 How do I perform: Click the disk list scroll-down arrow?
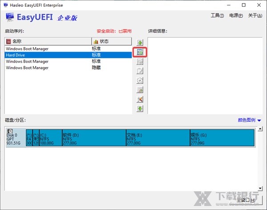(260, 188)
